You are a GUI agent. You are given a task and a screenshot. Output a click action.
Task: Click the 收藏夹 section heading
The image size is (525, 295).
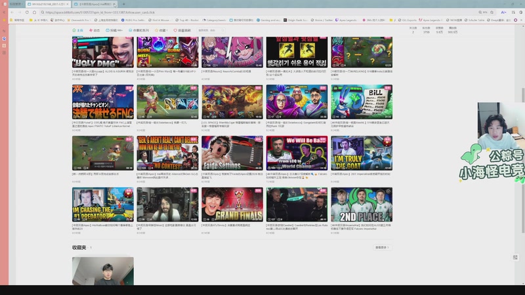point(79,248)
